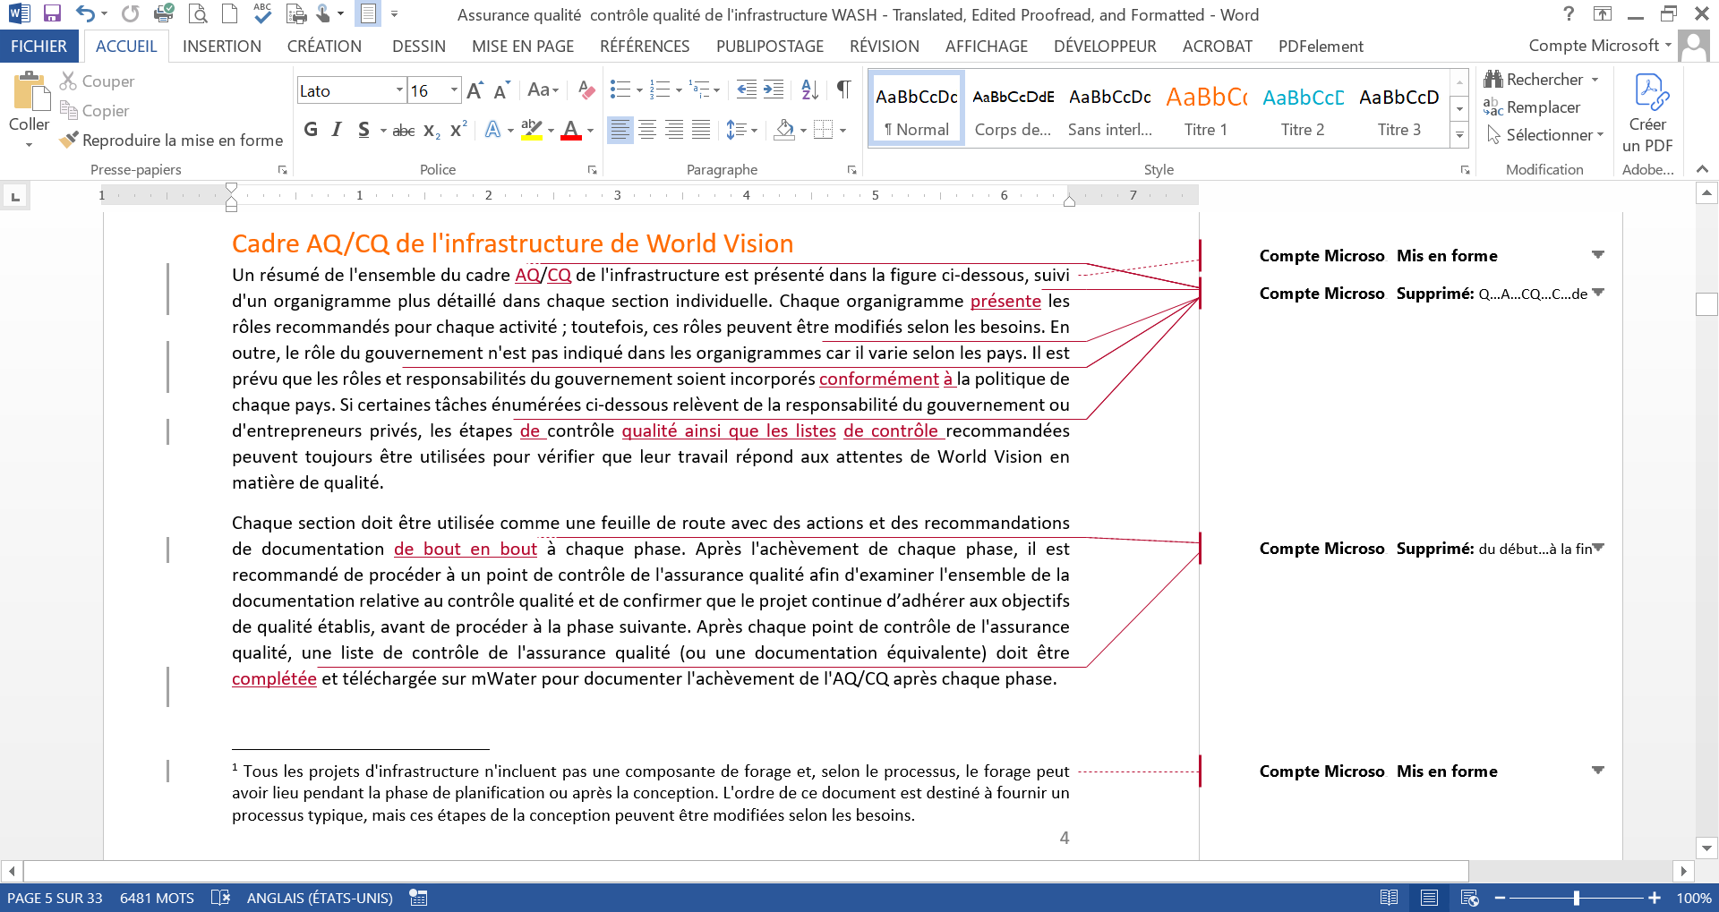1719x912 pixels.
Task: Apply yellow text highlight color
Action: [x=531, y=131]
